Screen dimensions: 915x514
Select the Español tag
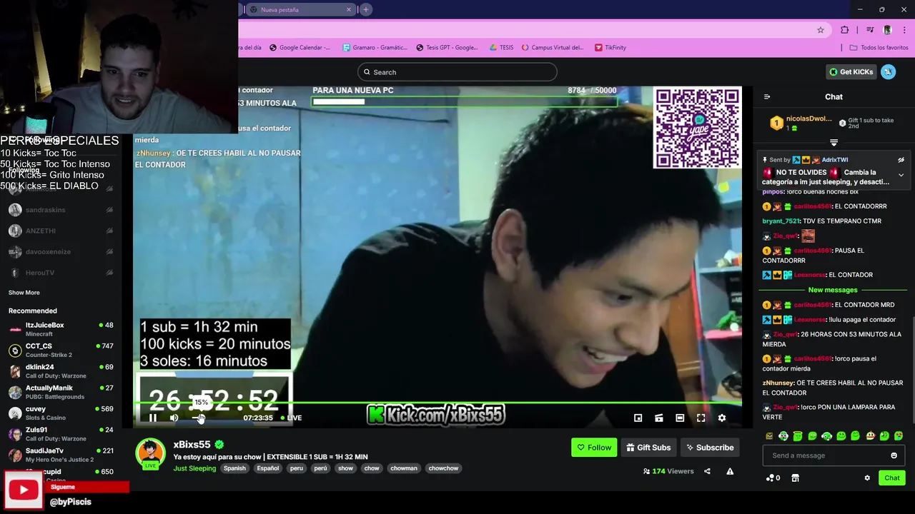(268, 468)
